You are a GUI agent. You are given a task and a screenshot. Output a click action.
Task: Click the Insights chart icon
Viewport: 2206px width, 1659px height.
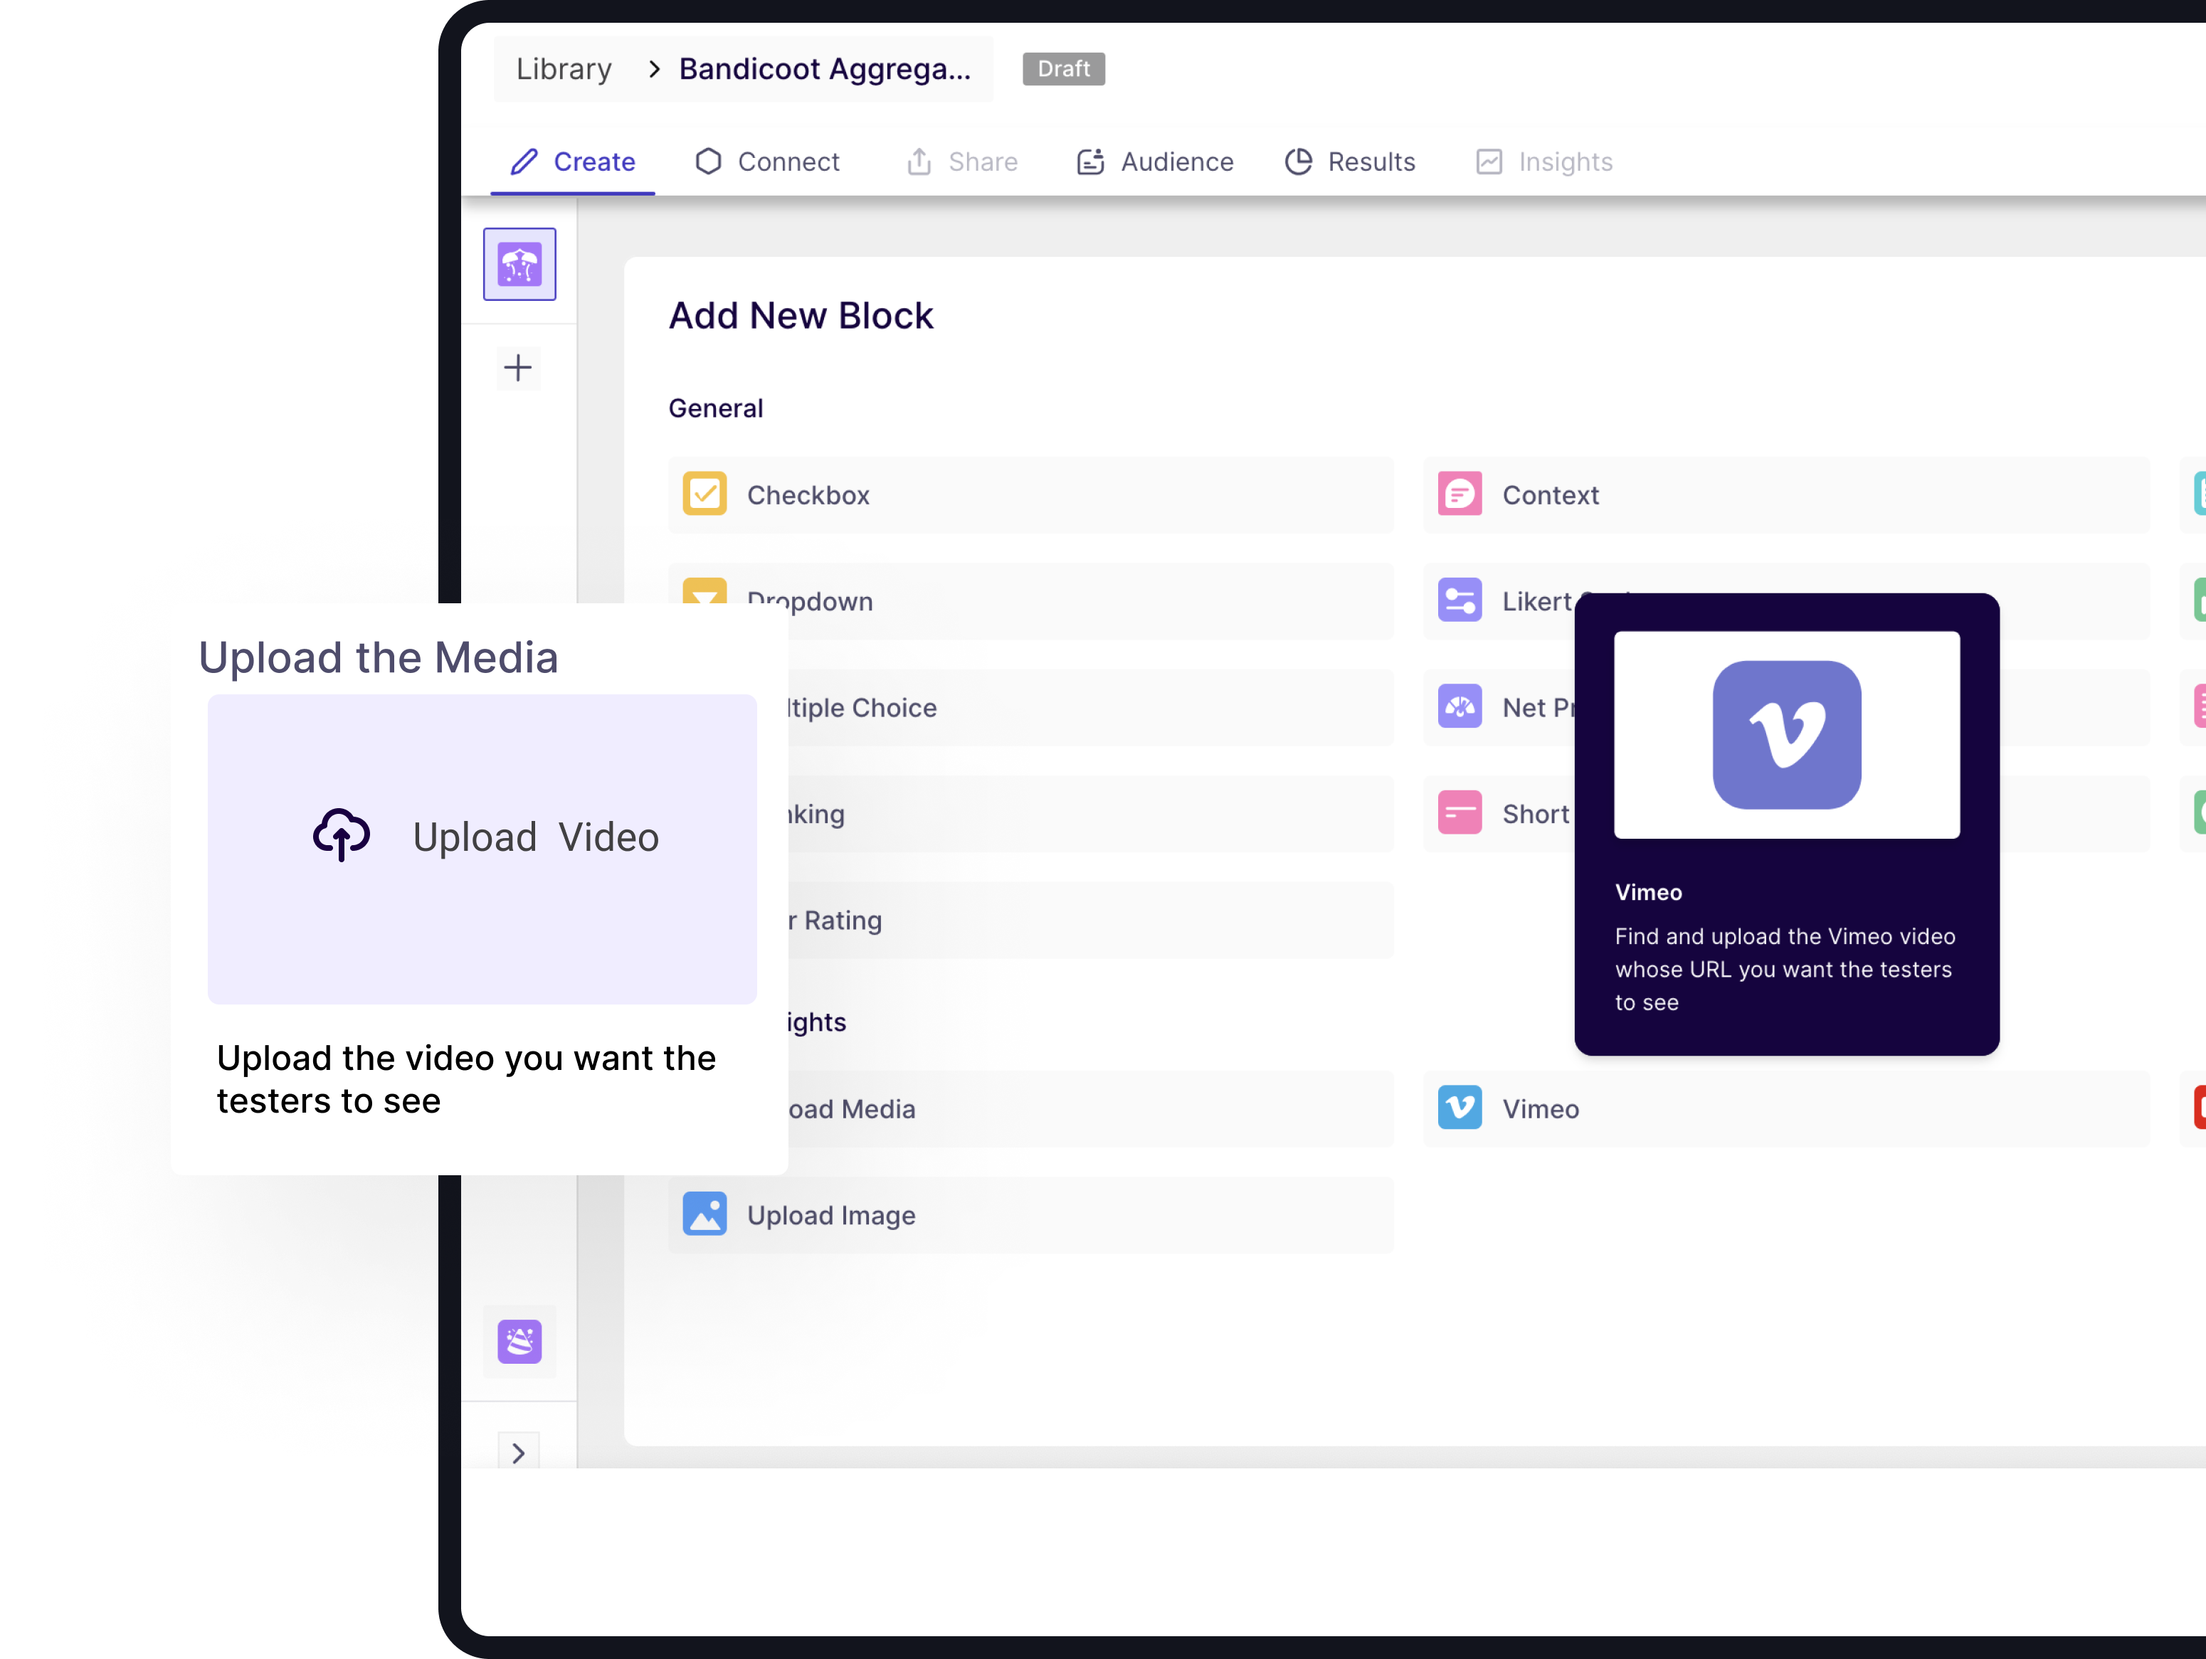pyautogui.click(x=1488, y=161)
